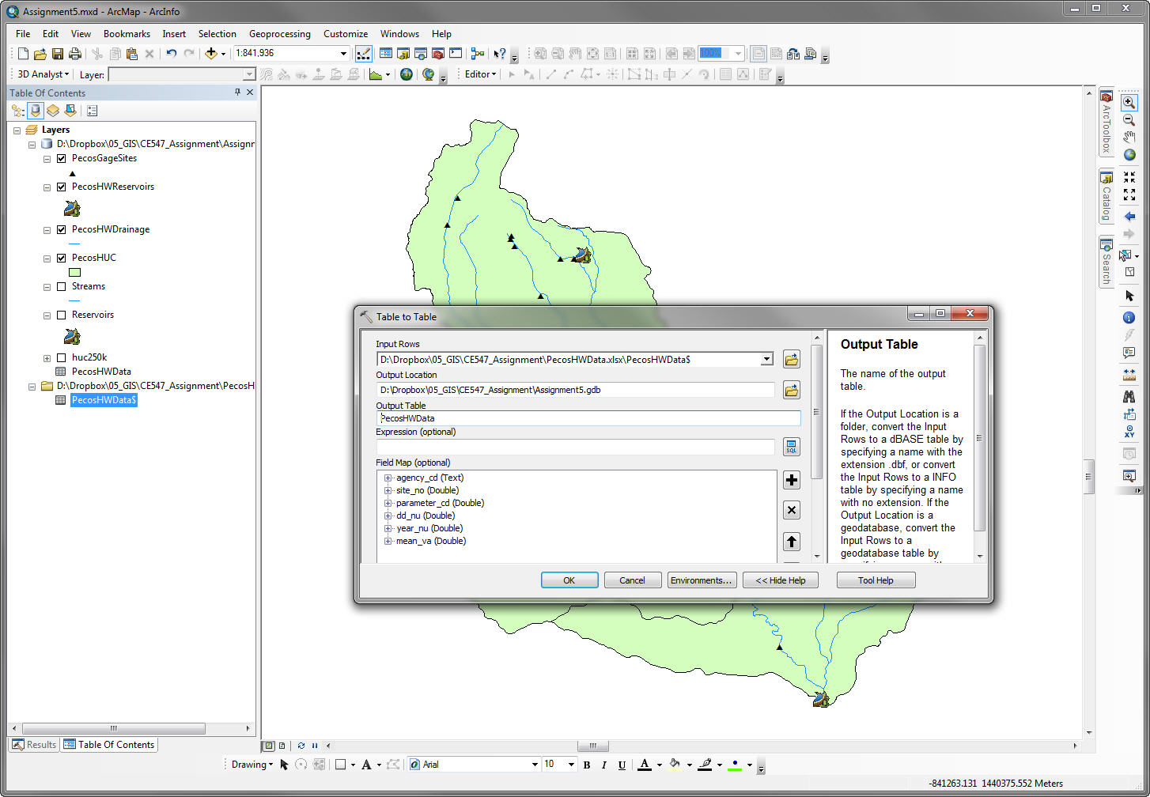Click the Undo arrow icon
This screenshot has width=1150, height=797.
click(x=171, y=54)
